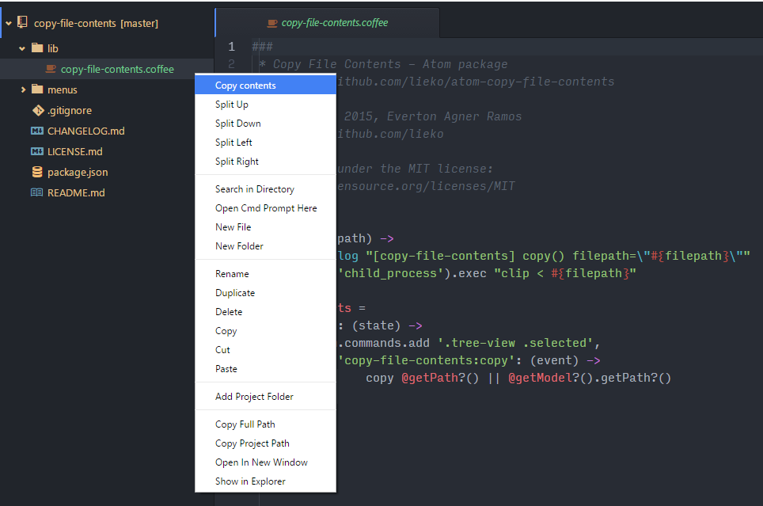Image resolution: width=763 pixels, height=506 pixels.
Task: Click the "clip < #{filepath}" string
Action: point(565,273)
